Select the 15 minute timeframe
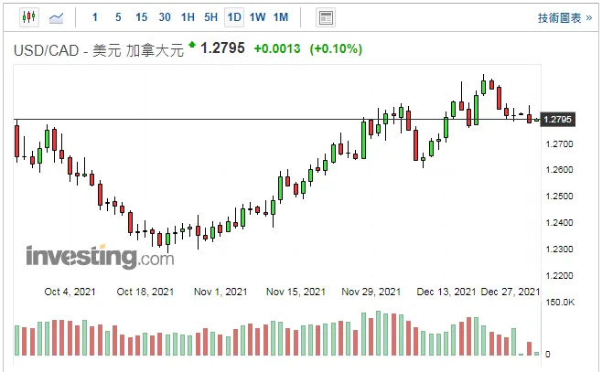The image size is (602, 372). pyautogui.click(x=141, y=17)
